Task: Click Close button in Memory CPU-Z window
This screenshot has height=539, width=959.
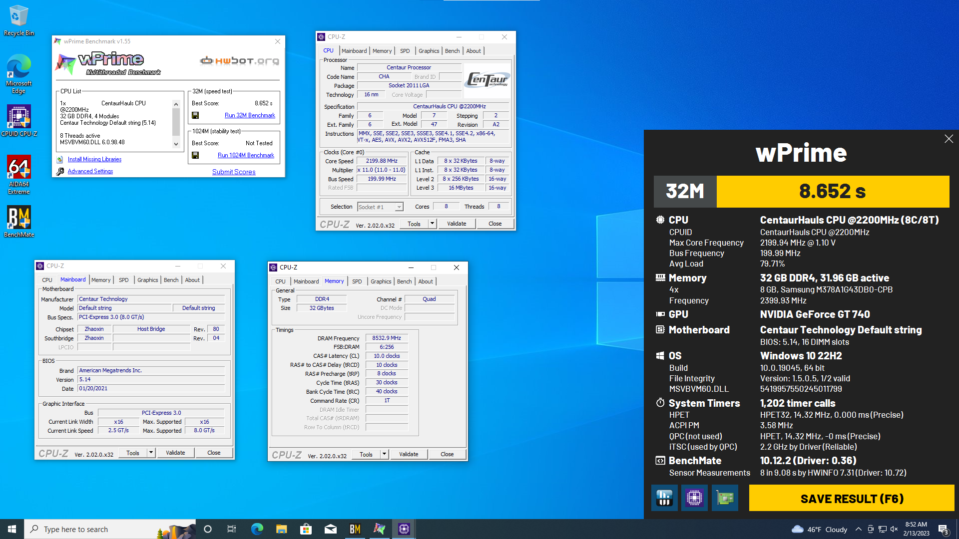Action: tap(447, 454)
